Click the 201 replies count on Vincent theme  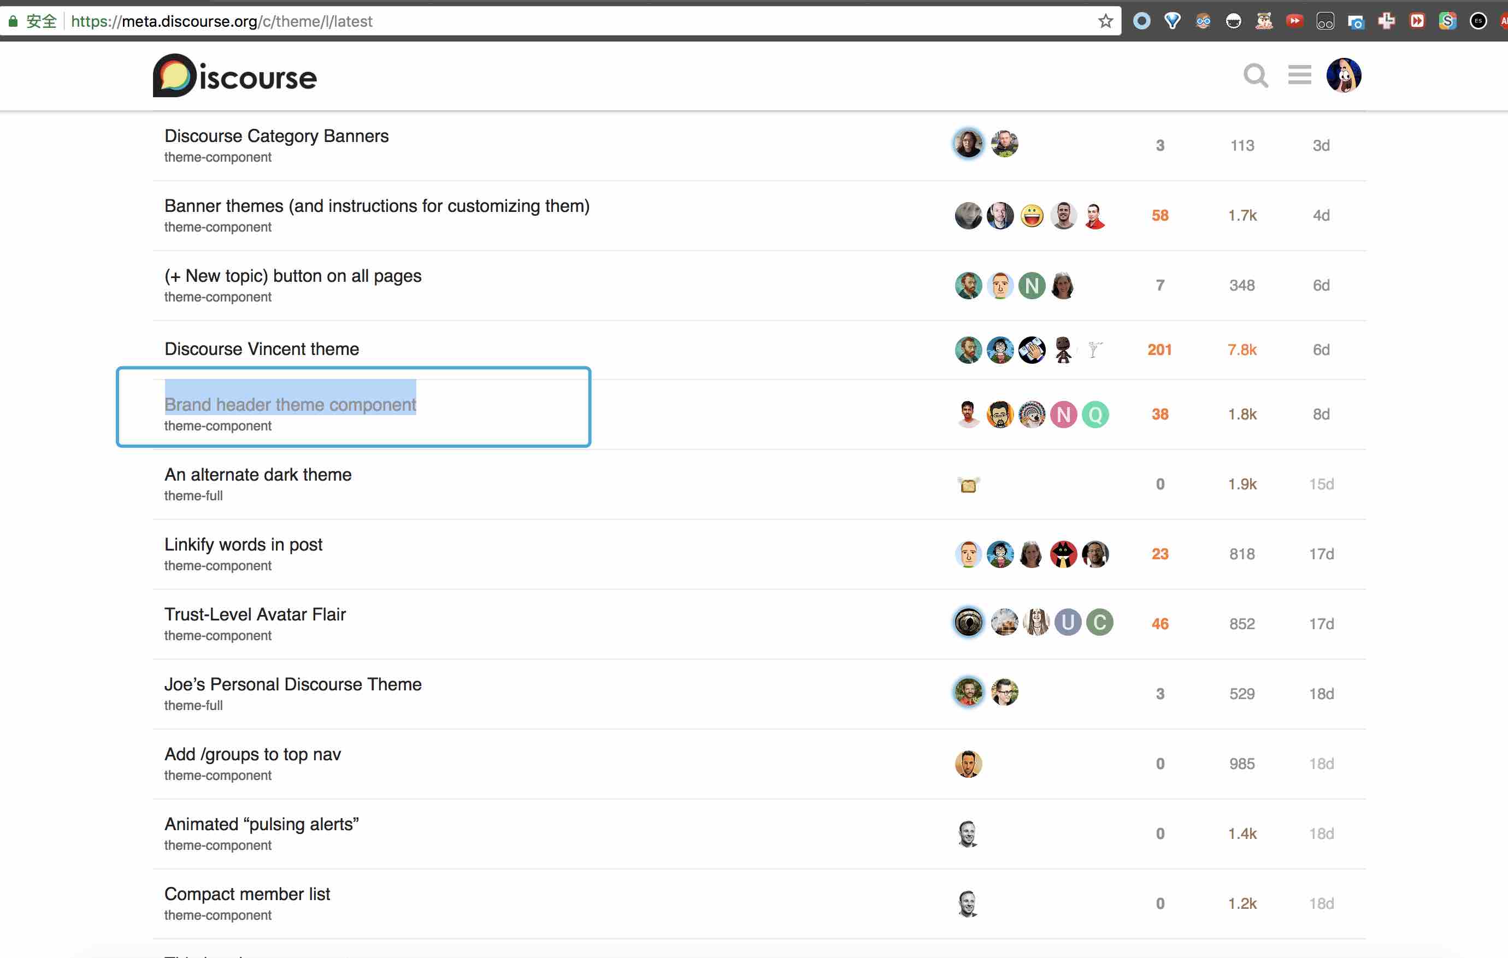[1159, 350]
